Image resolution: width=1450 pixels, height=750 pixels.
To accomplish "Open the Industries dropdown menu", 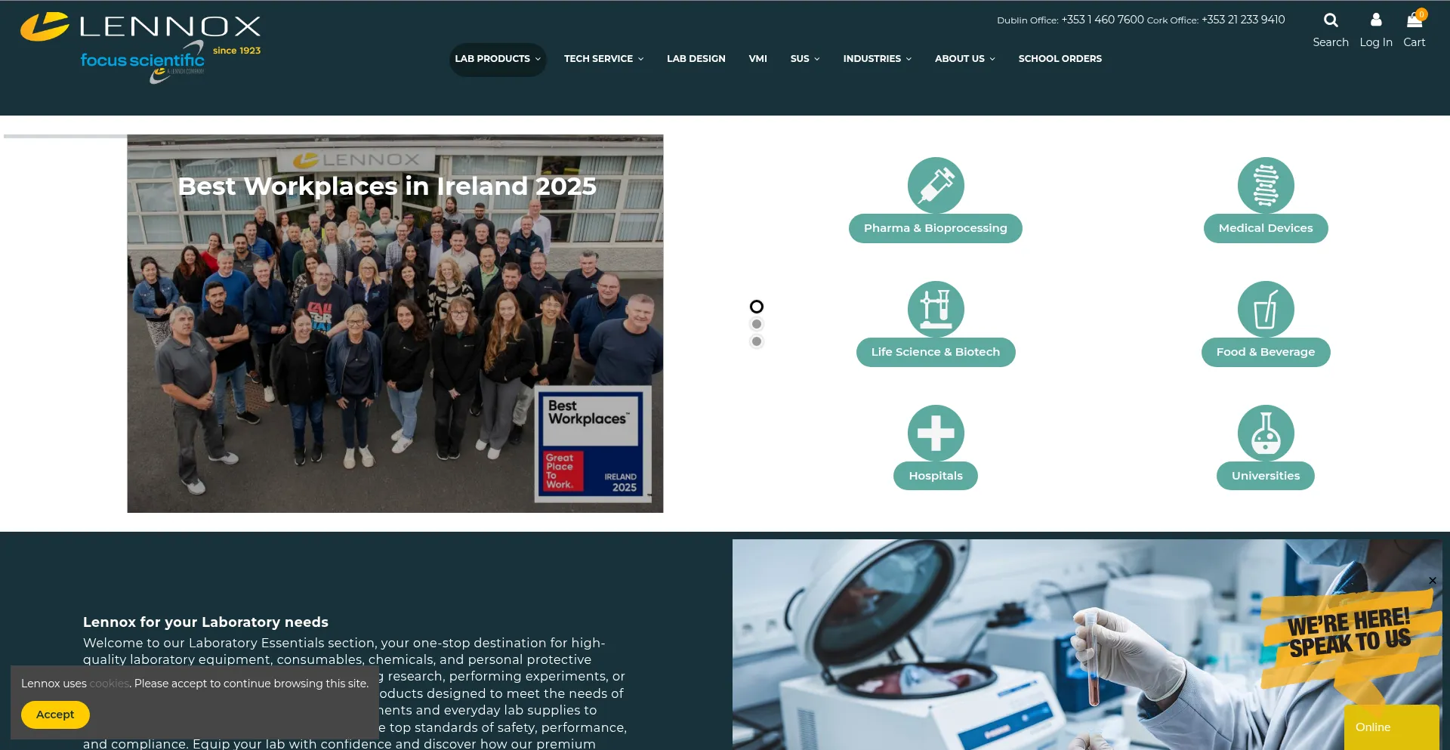I will (x=877, y=59).
